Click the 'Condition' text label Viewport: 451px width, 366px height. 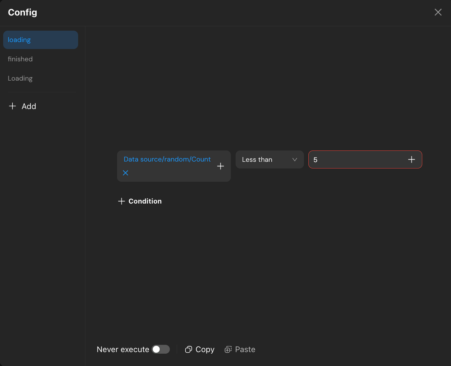pyautogui.click(x=145, y=201)
